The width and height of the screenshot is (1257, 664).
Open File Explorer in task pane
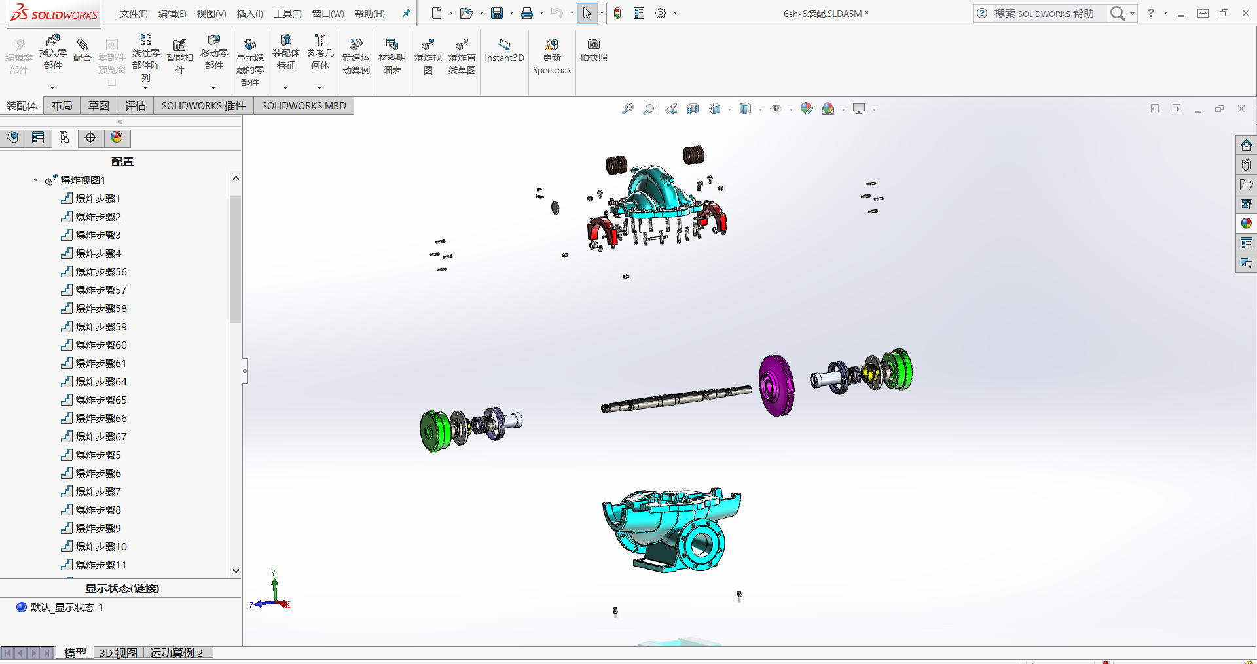(1247, 184)
